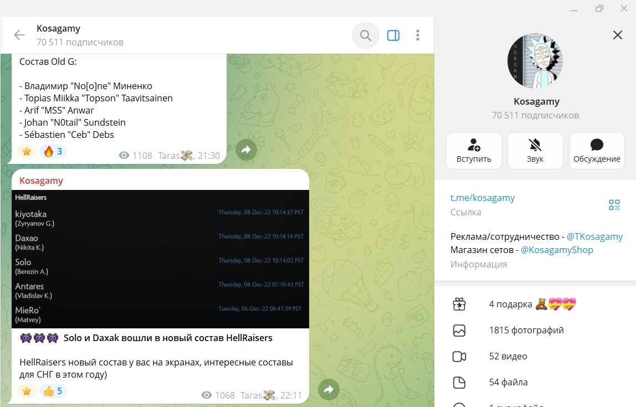Open the @TKosagamy contact link

pos(594,237)
